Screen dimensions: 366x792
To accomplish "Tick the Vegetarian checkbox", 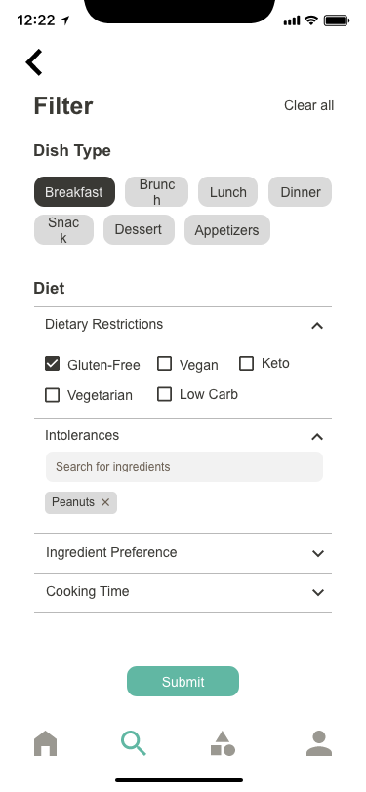I will coord(52,395).
